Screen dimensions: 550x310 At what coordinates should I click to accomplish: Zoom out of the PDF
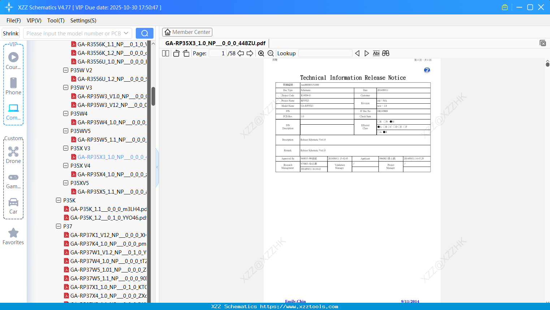point(270,53)
